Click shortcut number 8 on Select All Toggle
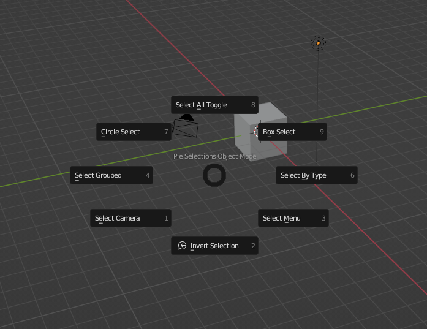Viewport: 427px width, 329px height. tap(253, 105)
